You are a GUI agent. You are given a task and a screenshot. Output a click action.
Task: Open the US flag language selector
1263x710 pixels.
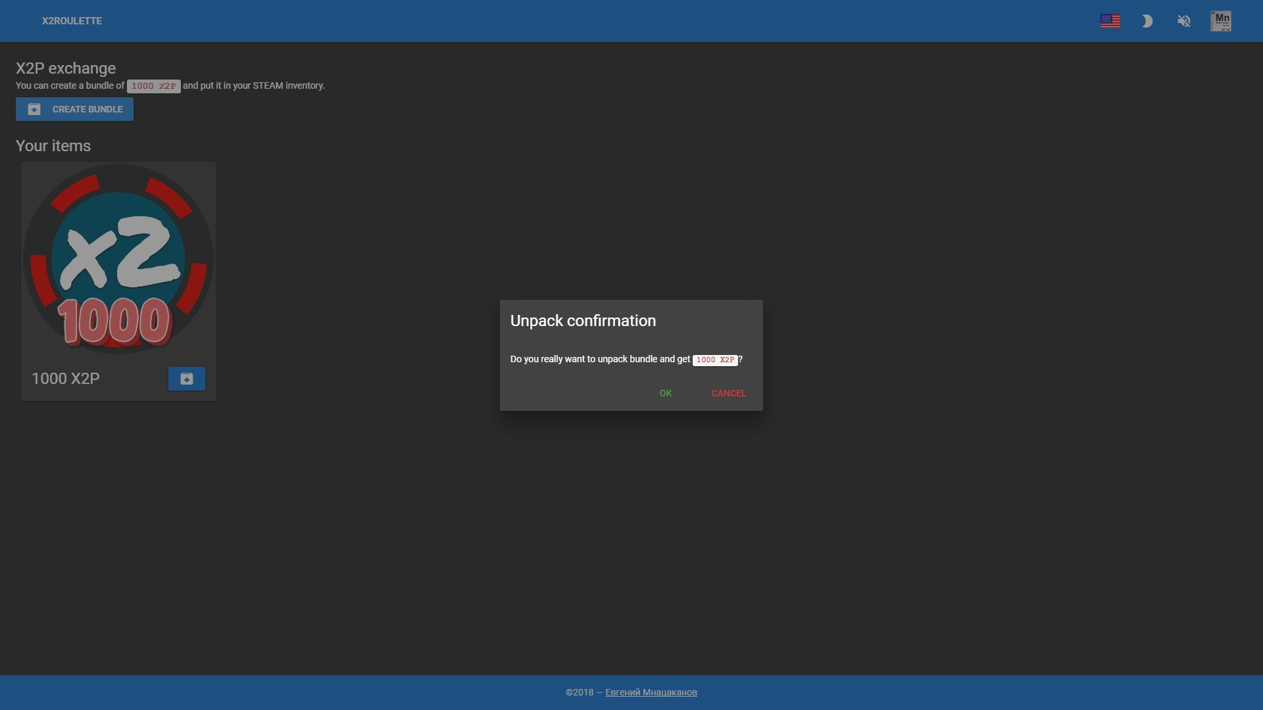point(1110,21)
